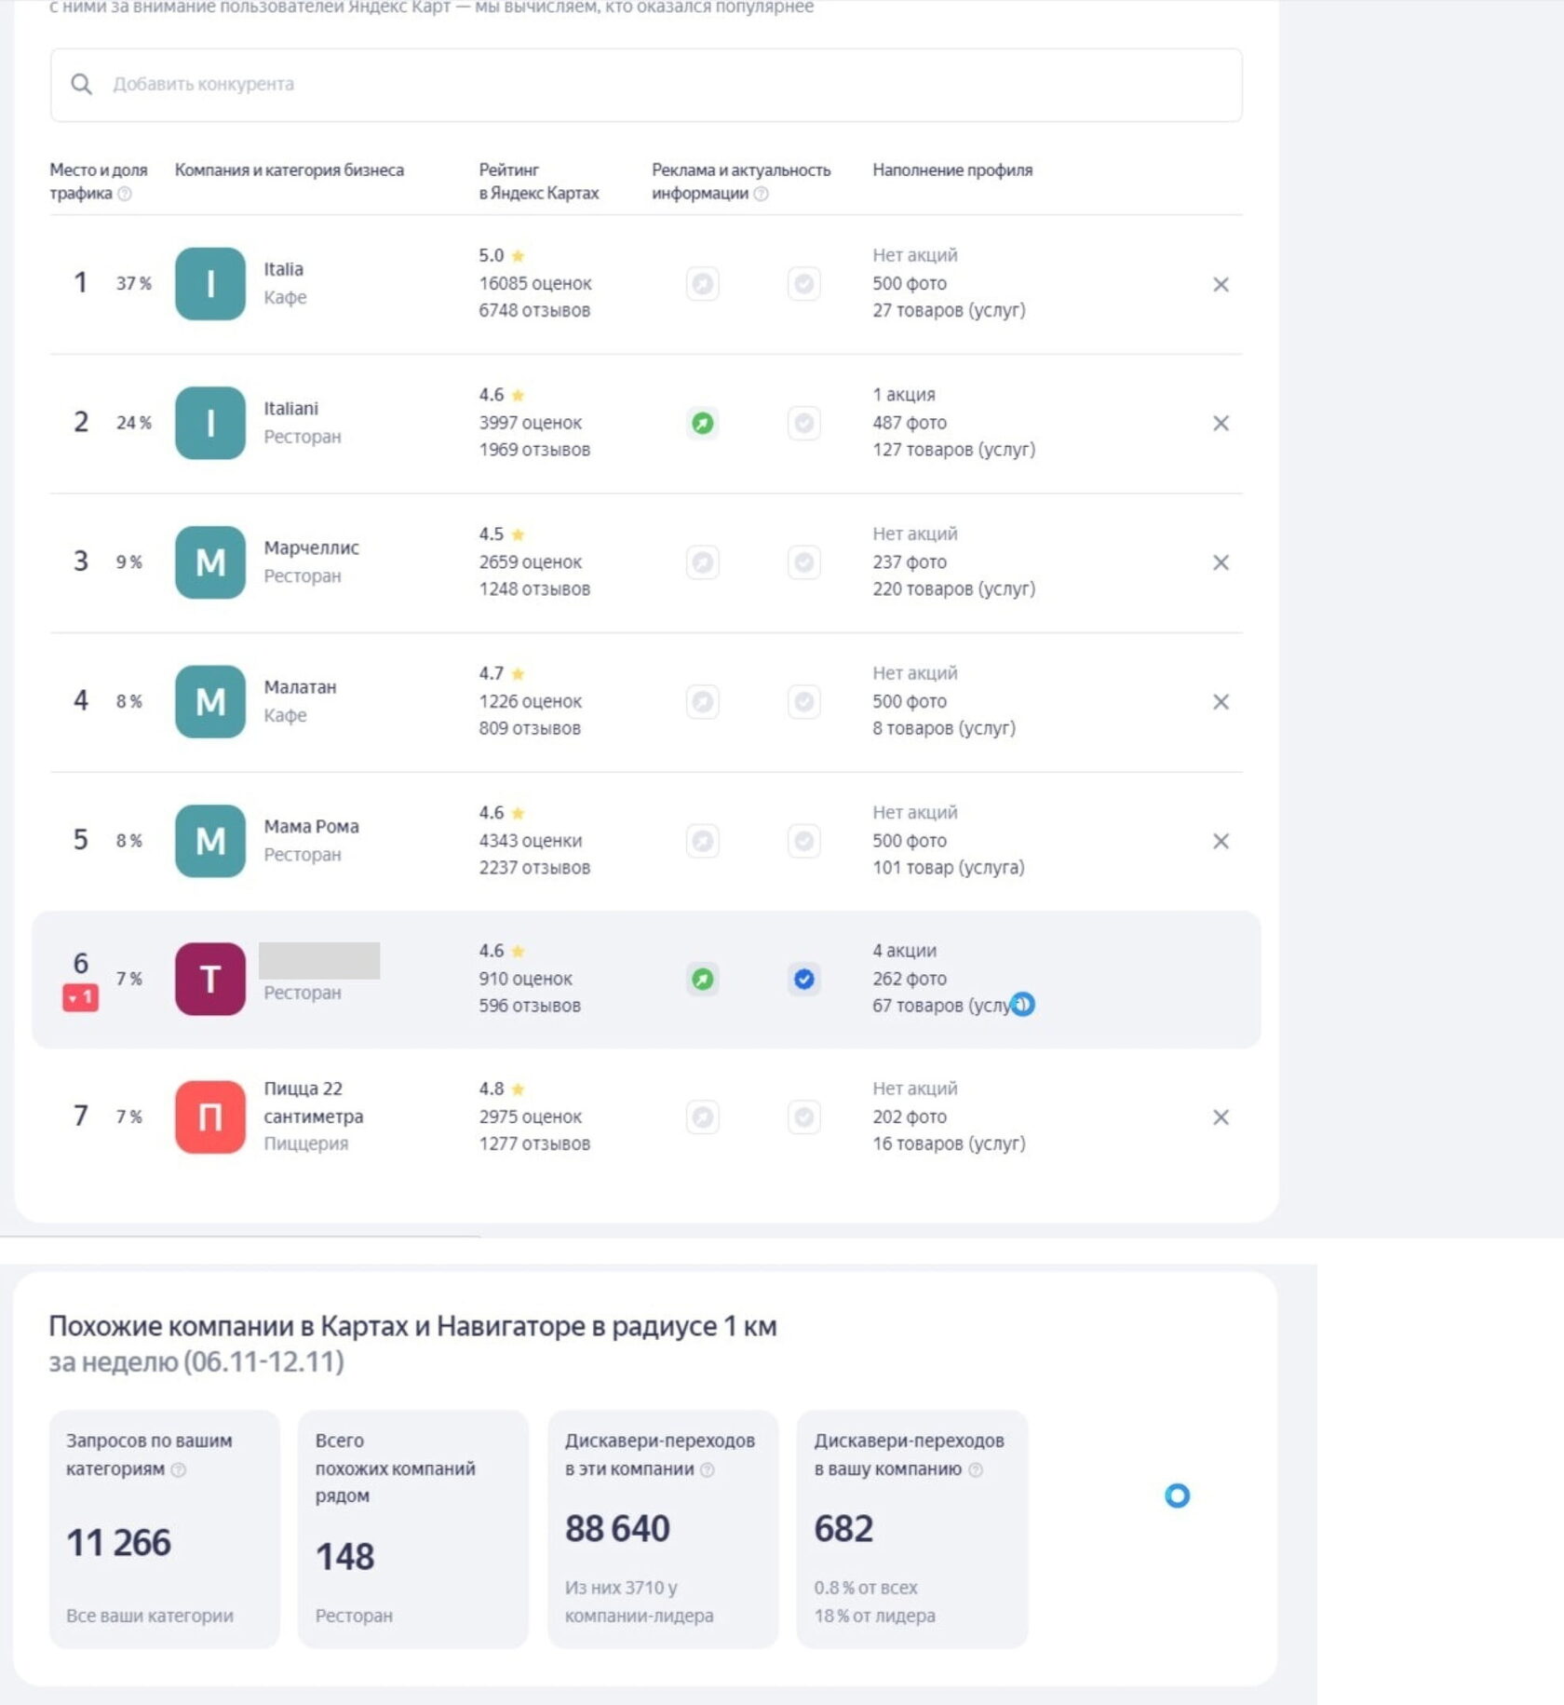Open help icon on 'Дискавери-переходов в эти компании'
The image size is (1564, 1705).
pyautogui.click(x=708, y=1469)
